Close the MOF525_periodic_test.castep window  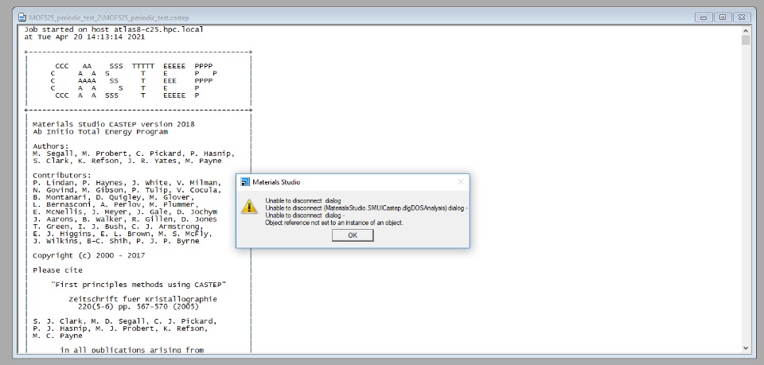(x=742, y=17)
